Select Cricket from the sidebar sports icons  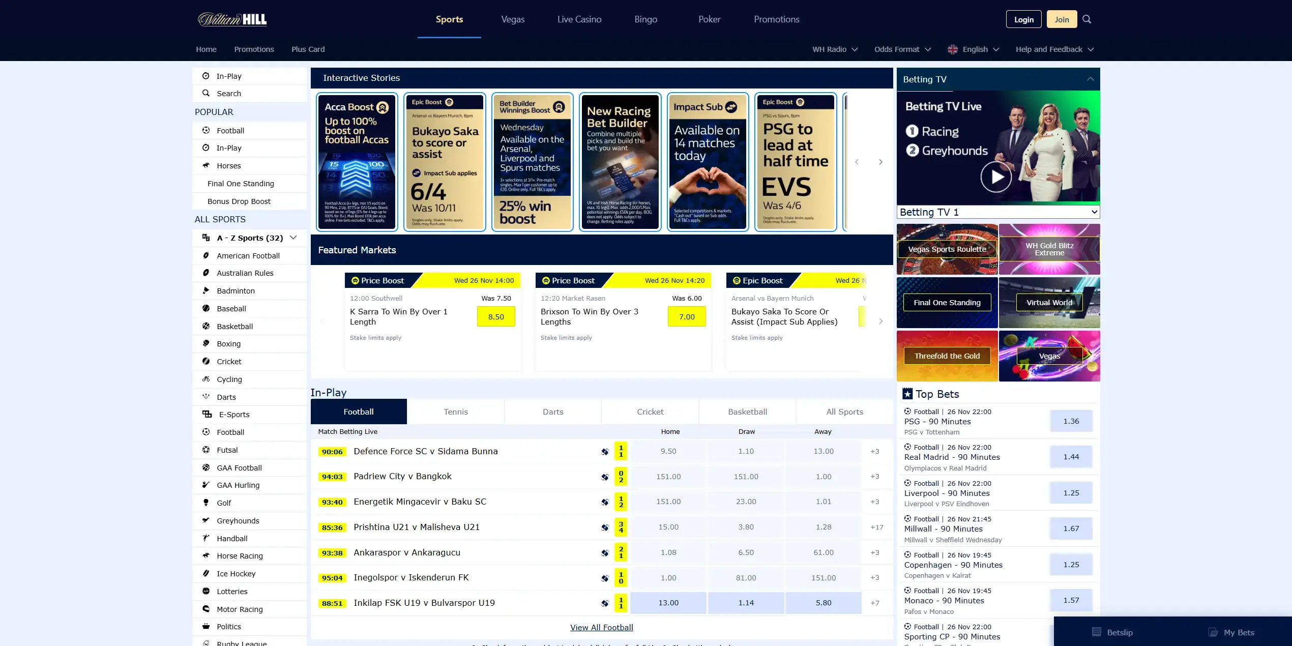pyautogui.click(x=205, y=362)
